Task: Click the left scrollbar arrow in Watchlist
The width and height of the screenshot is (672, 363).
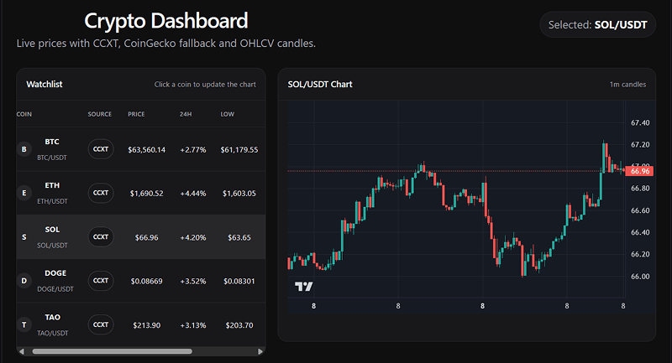Action: coord(22,351)
